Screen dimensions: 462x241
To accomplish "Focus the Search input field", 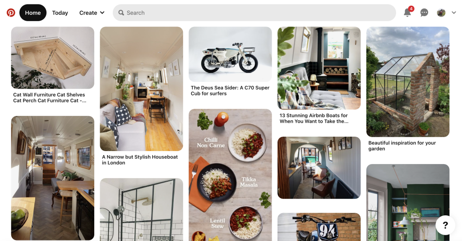I will [x=254, y=13].
